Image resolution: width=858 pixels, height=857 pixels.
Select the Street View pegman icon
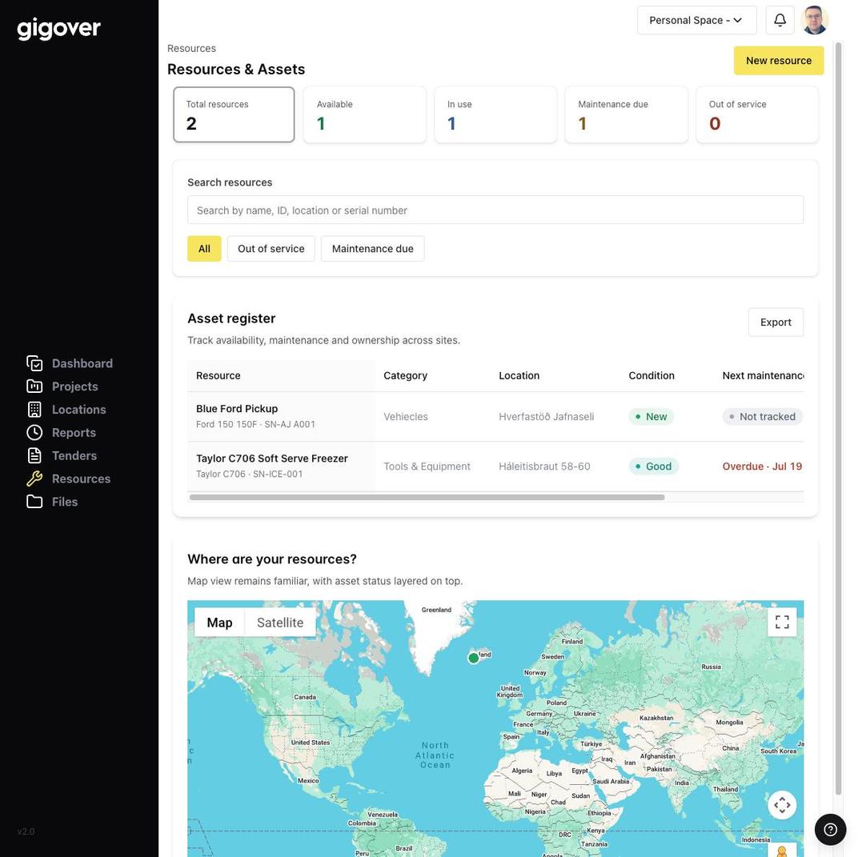[x=782, y=851]
